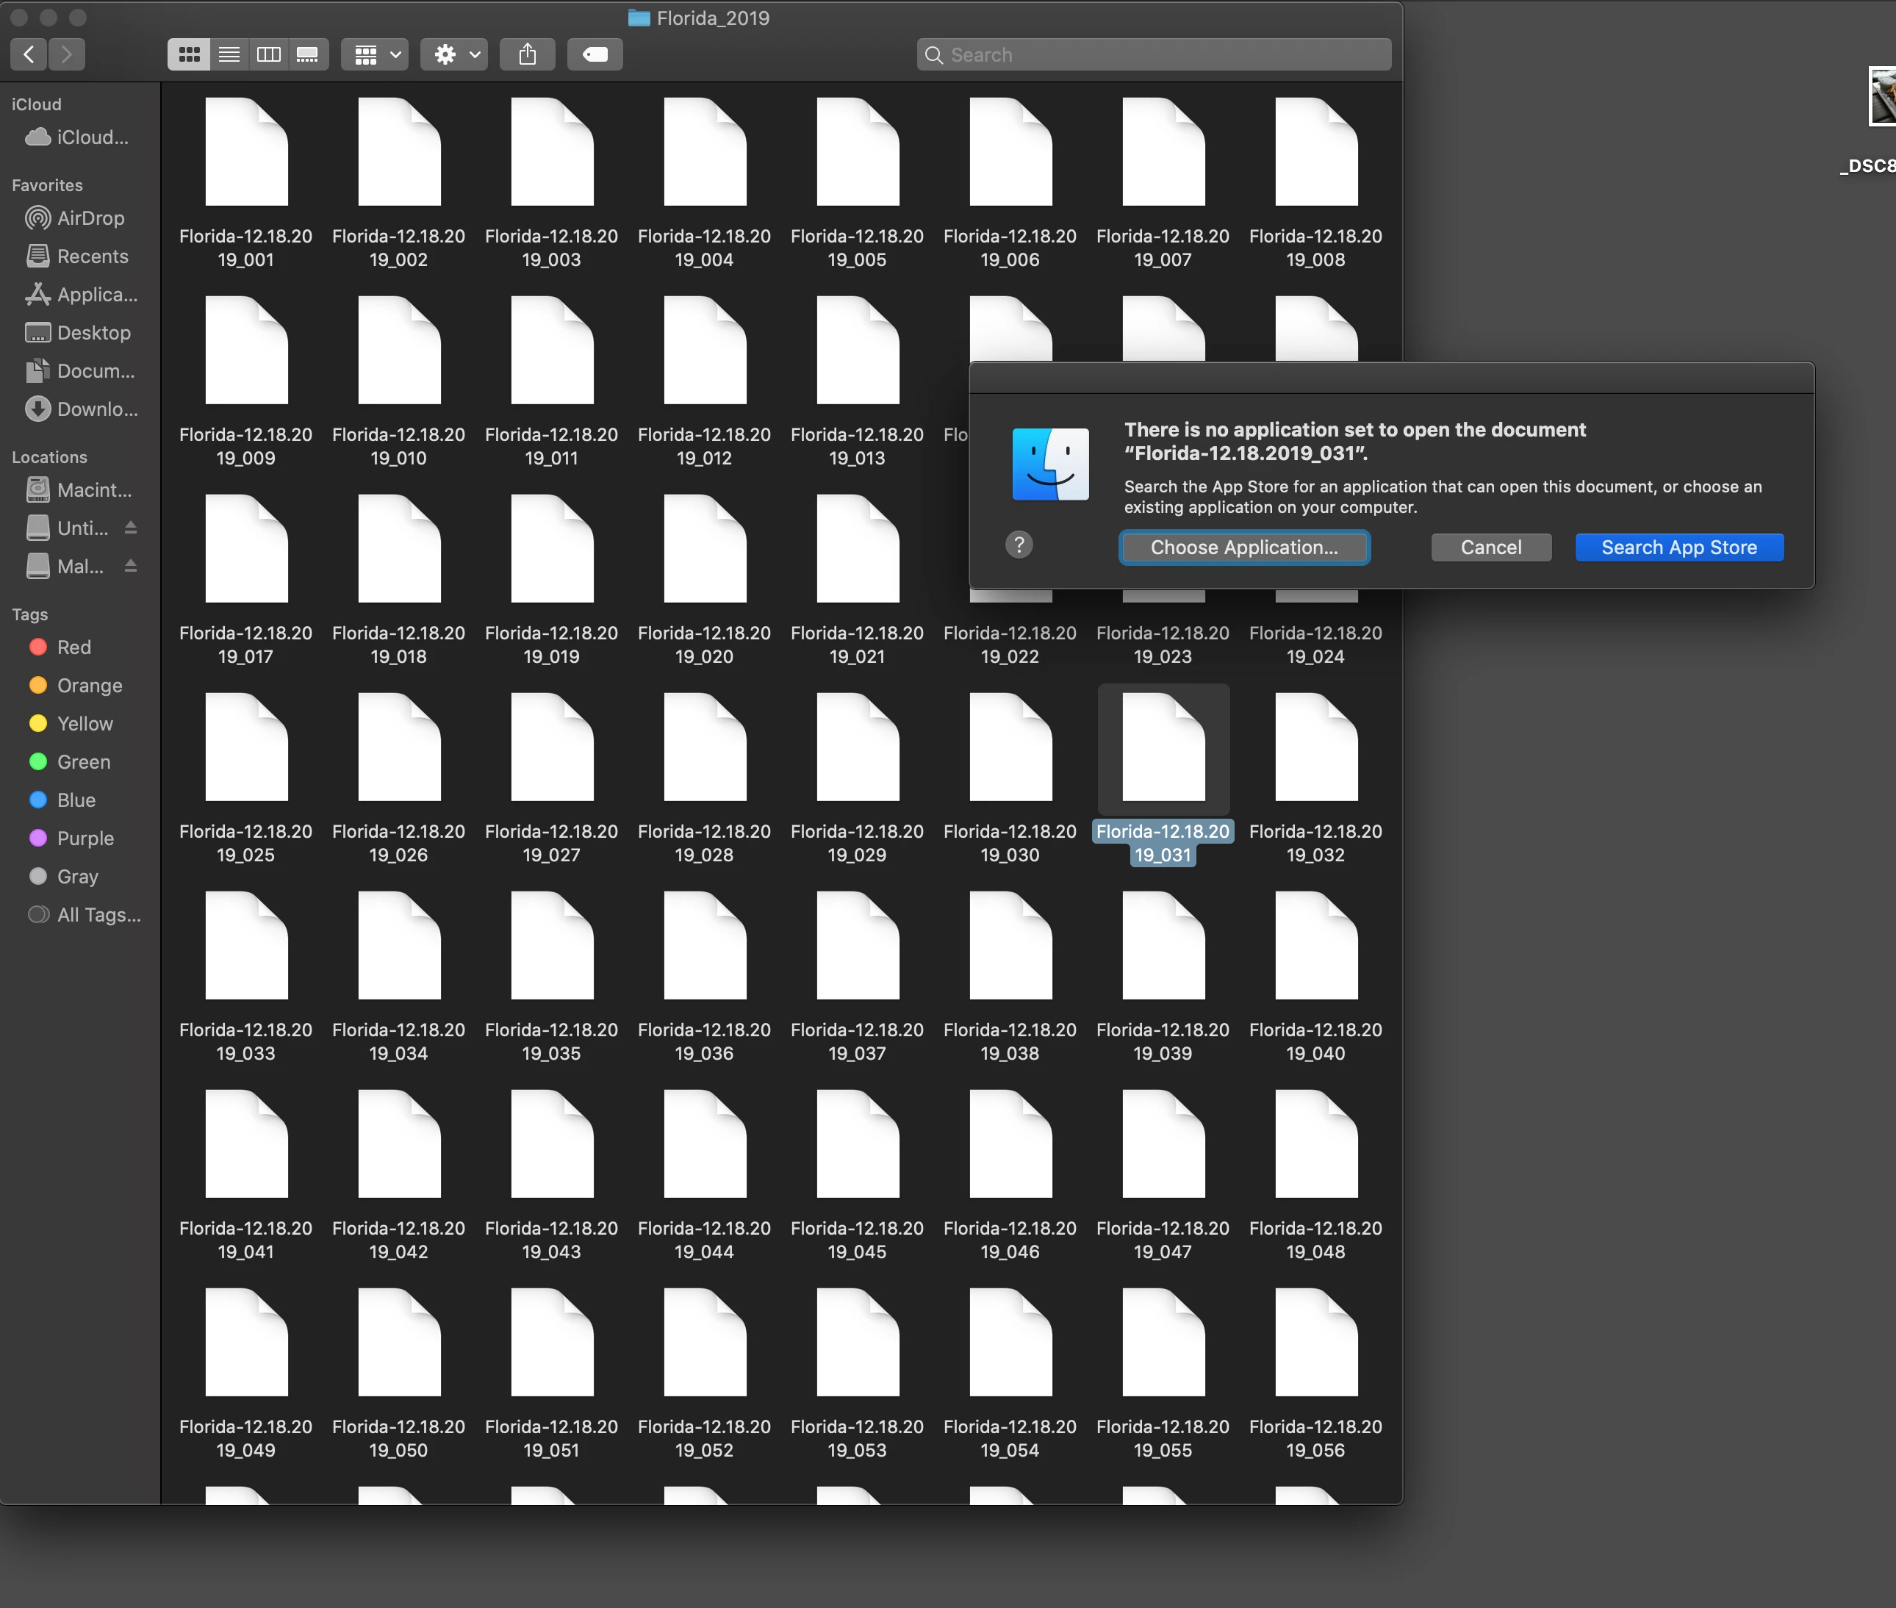Switch to icon view mode
This screenshot has width=1896, height=1608.
pyautogui.click(x=189, y=54)
